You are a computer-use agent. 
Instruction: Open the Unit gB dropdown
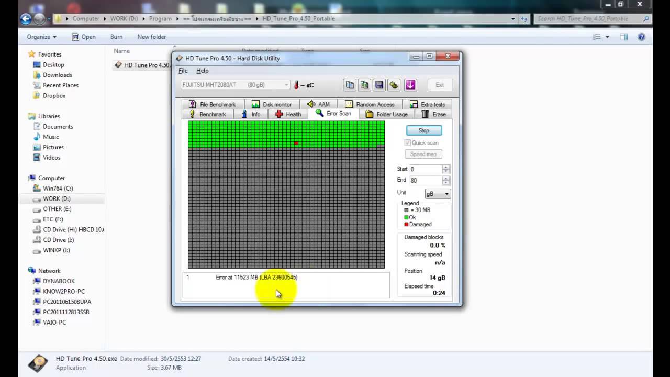[438, 194]
